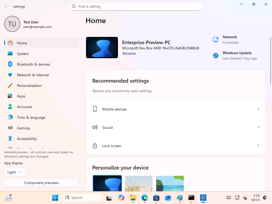The image size is (272, 204).
Task: Open Time & language settings
Action: [41, 117]
